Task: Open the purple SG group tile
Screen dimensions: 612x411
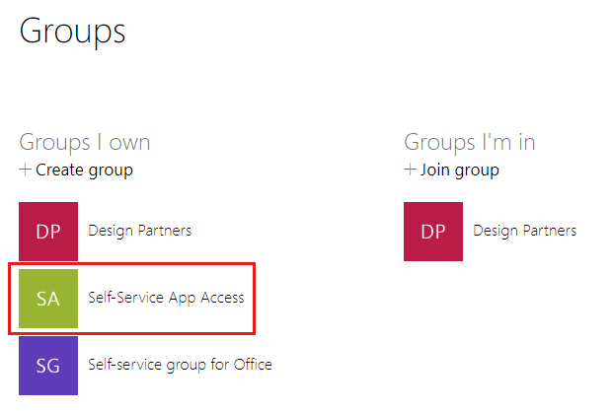Action: (x=48, y=365)
